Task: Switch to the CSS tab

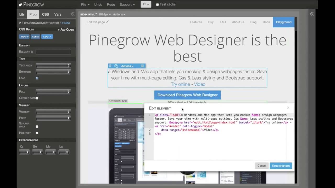Action: [46, 14]
